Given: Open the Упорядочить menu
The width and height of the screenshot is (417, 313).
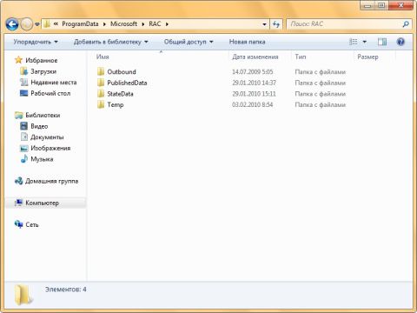Looking at the screenshot, I should tap(36, 42).
